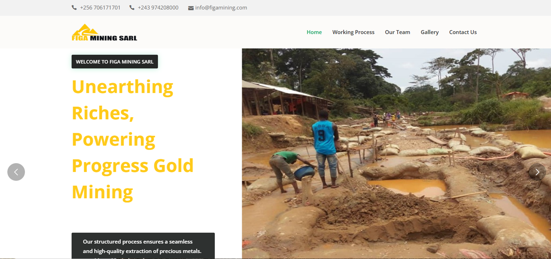Call the +243 974208000 number link
The image size is (551, 259).
[158, 8]
